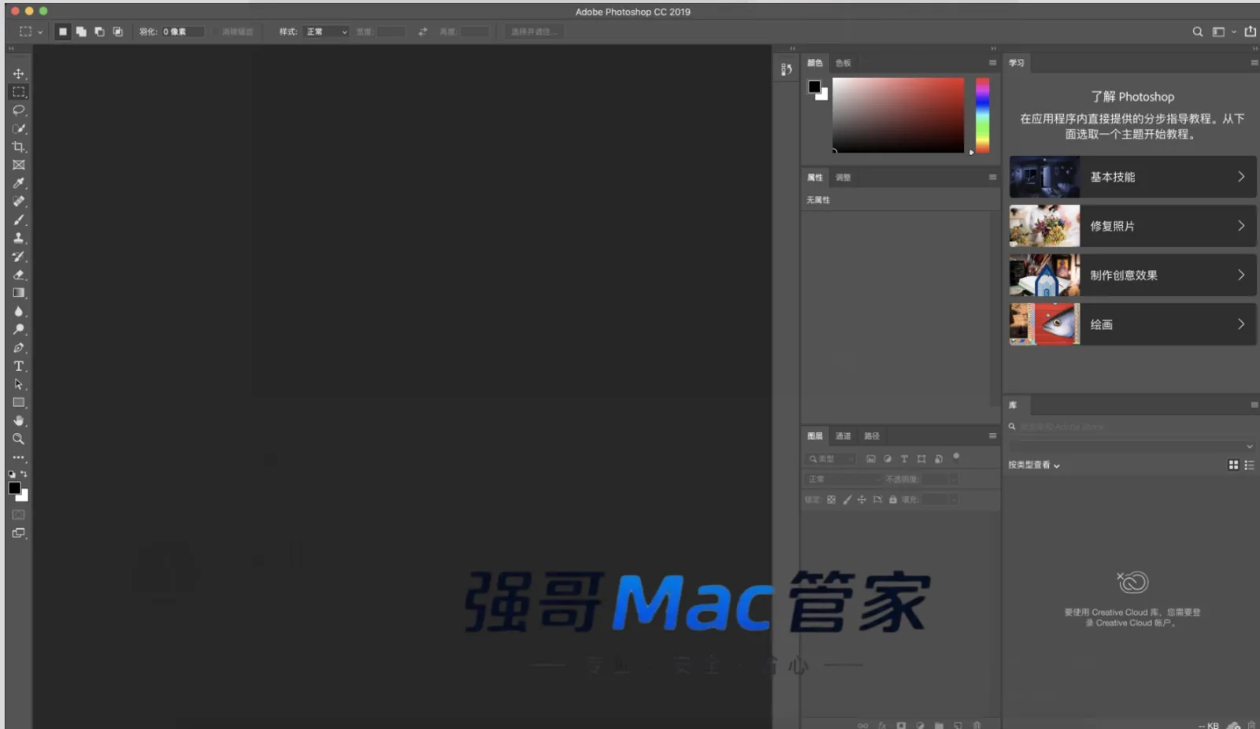This screenshot has height=729, width=1260.
Task: Choose Intersect with Selection mode
Action: 118,31
